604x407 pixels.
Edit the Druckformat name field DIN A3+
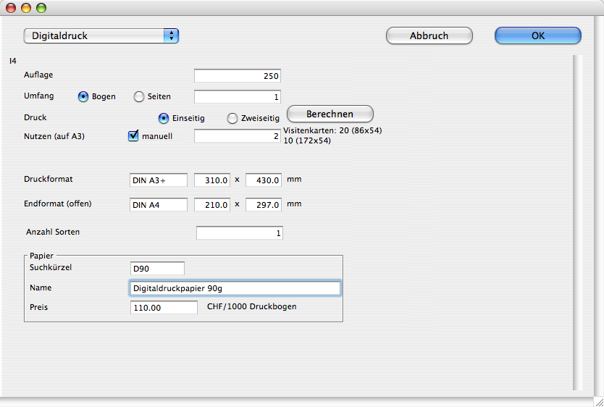tap(158, 180)
